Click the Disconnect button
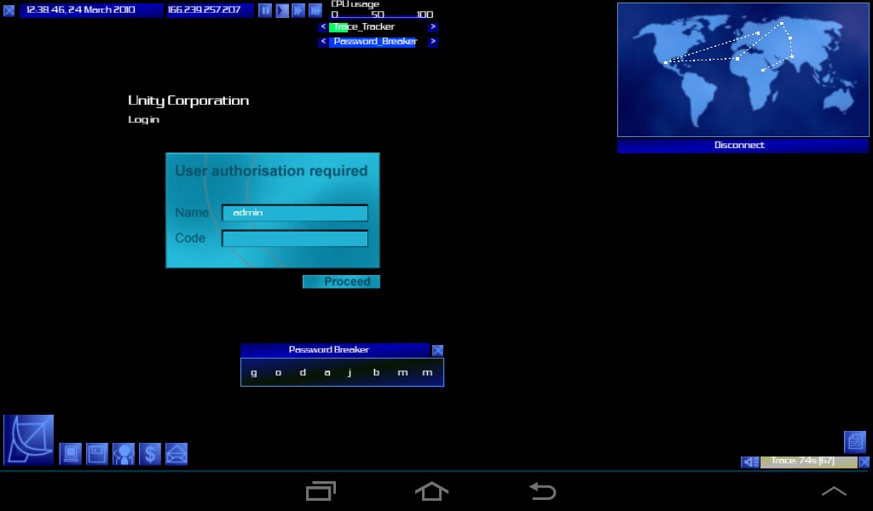873x511 pixels. (743, 145)
